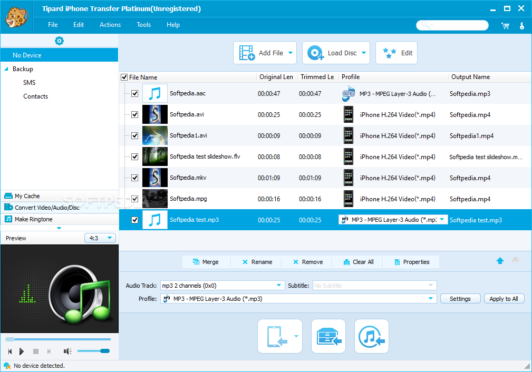This screenshot has height=372, width=532.
Task: Click the move down arrow icon
Action: (515, 260)
